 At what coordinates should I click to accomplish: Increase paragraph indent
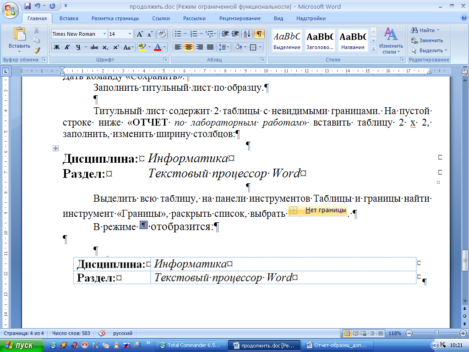tap(235, 34)
